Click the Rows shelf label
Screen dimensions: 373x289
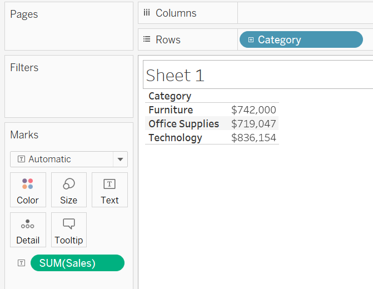168,39
